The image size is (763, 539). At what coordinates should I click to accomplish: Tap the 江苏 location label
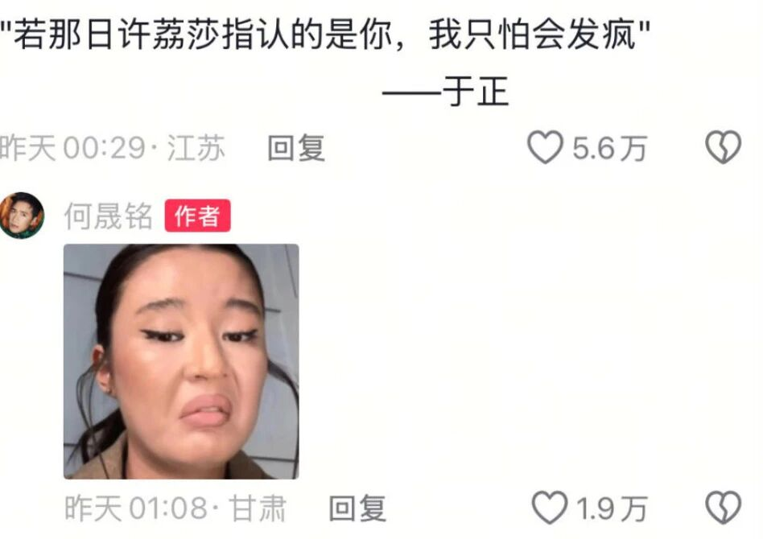tap(196, 148)
